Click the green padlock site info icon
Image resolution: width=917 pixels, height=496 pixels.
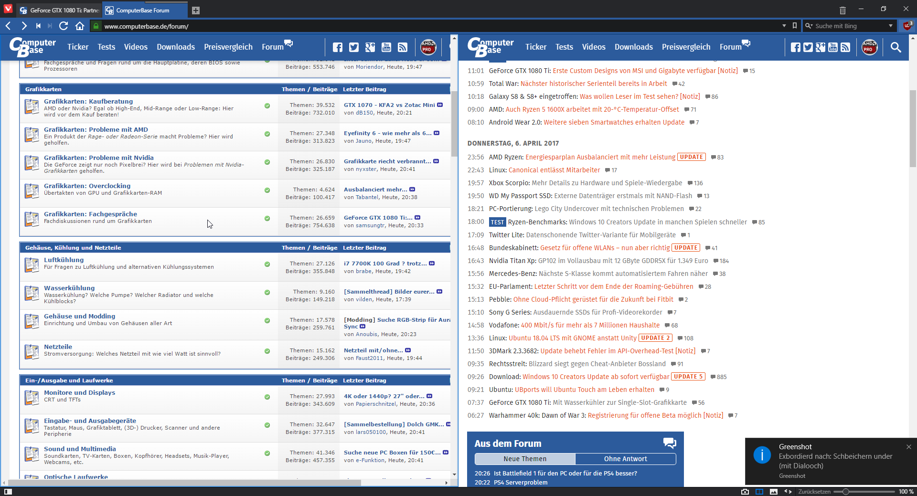[x=96, y=26]
